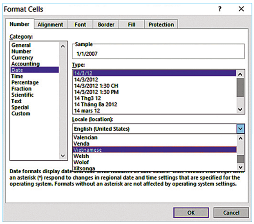Expand the Locale dropdown arrow
This screenshot has width=254, height=224.
pyautogui.click(x=241, y=129)
